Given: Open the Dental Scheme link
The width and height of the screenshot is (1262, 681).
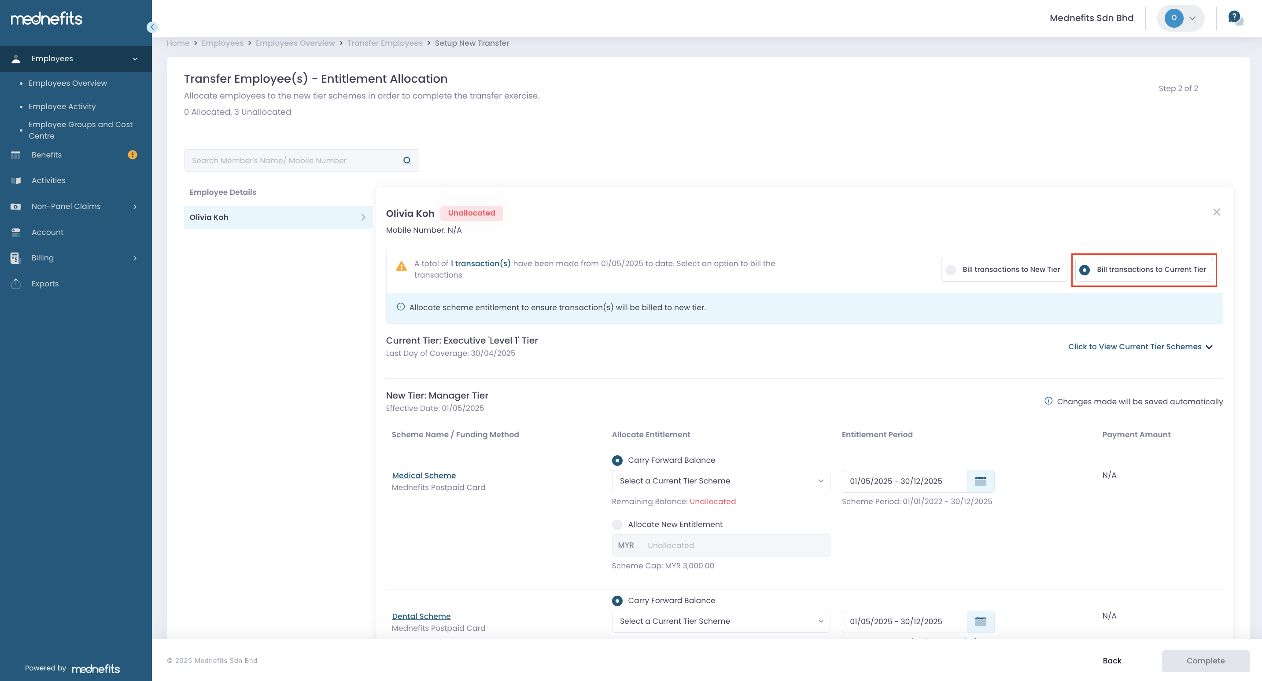Looking at the screenshot, I should (x=421, y=616).
